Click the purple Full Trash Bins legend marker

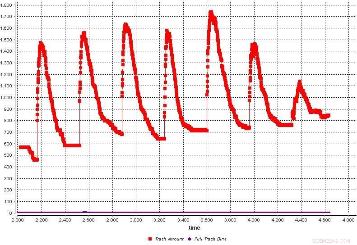coord(189,239)
